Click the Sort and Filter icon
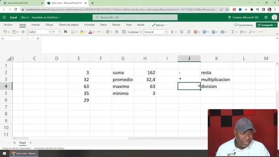The width and height of the screenshot is (279, 157). (x=242, y=32)
